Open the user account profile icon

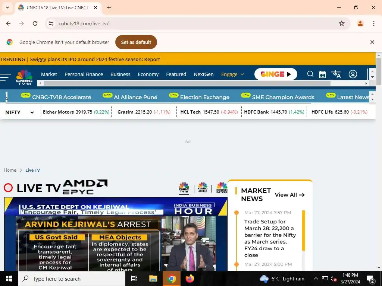[353, 74]
